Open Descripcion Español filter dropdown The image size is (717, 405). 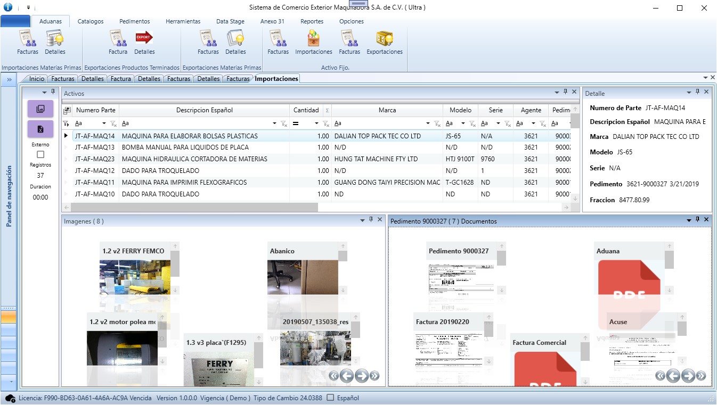click(275, 123)
